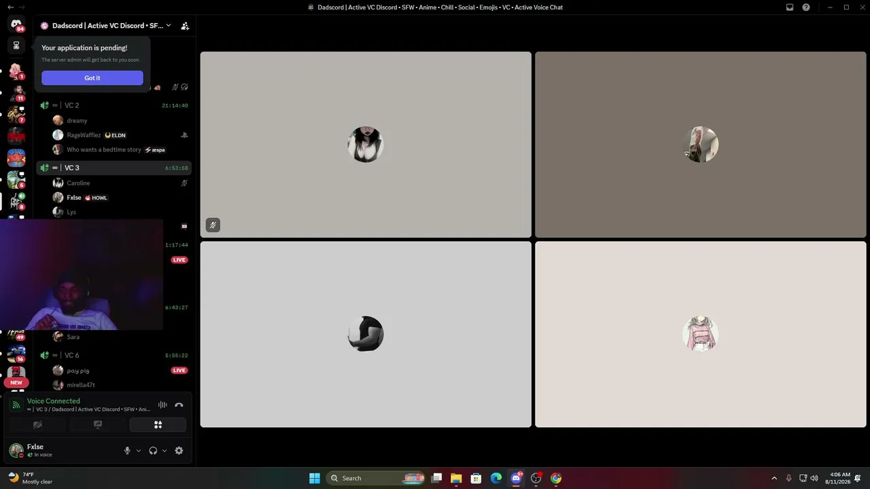Open activities launcher button

pos(158,425)
